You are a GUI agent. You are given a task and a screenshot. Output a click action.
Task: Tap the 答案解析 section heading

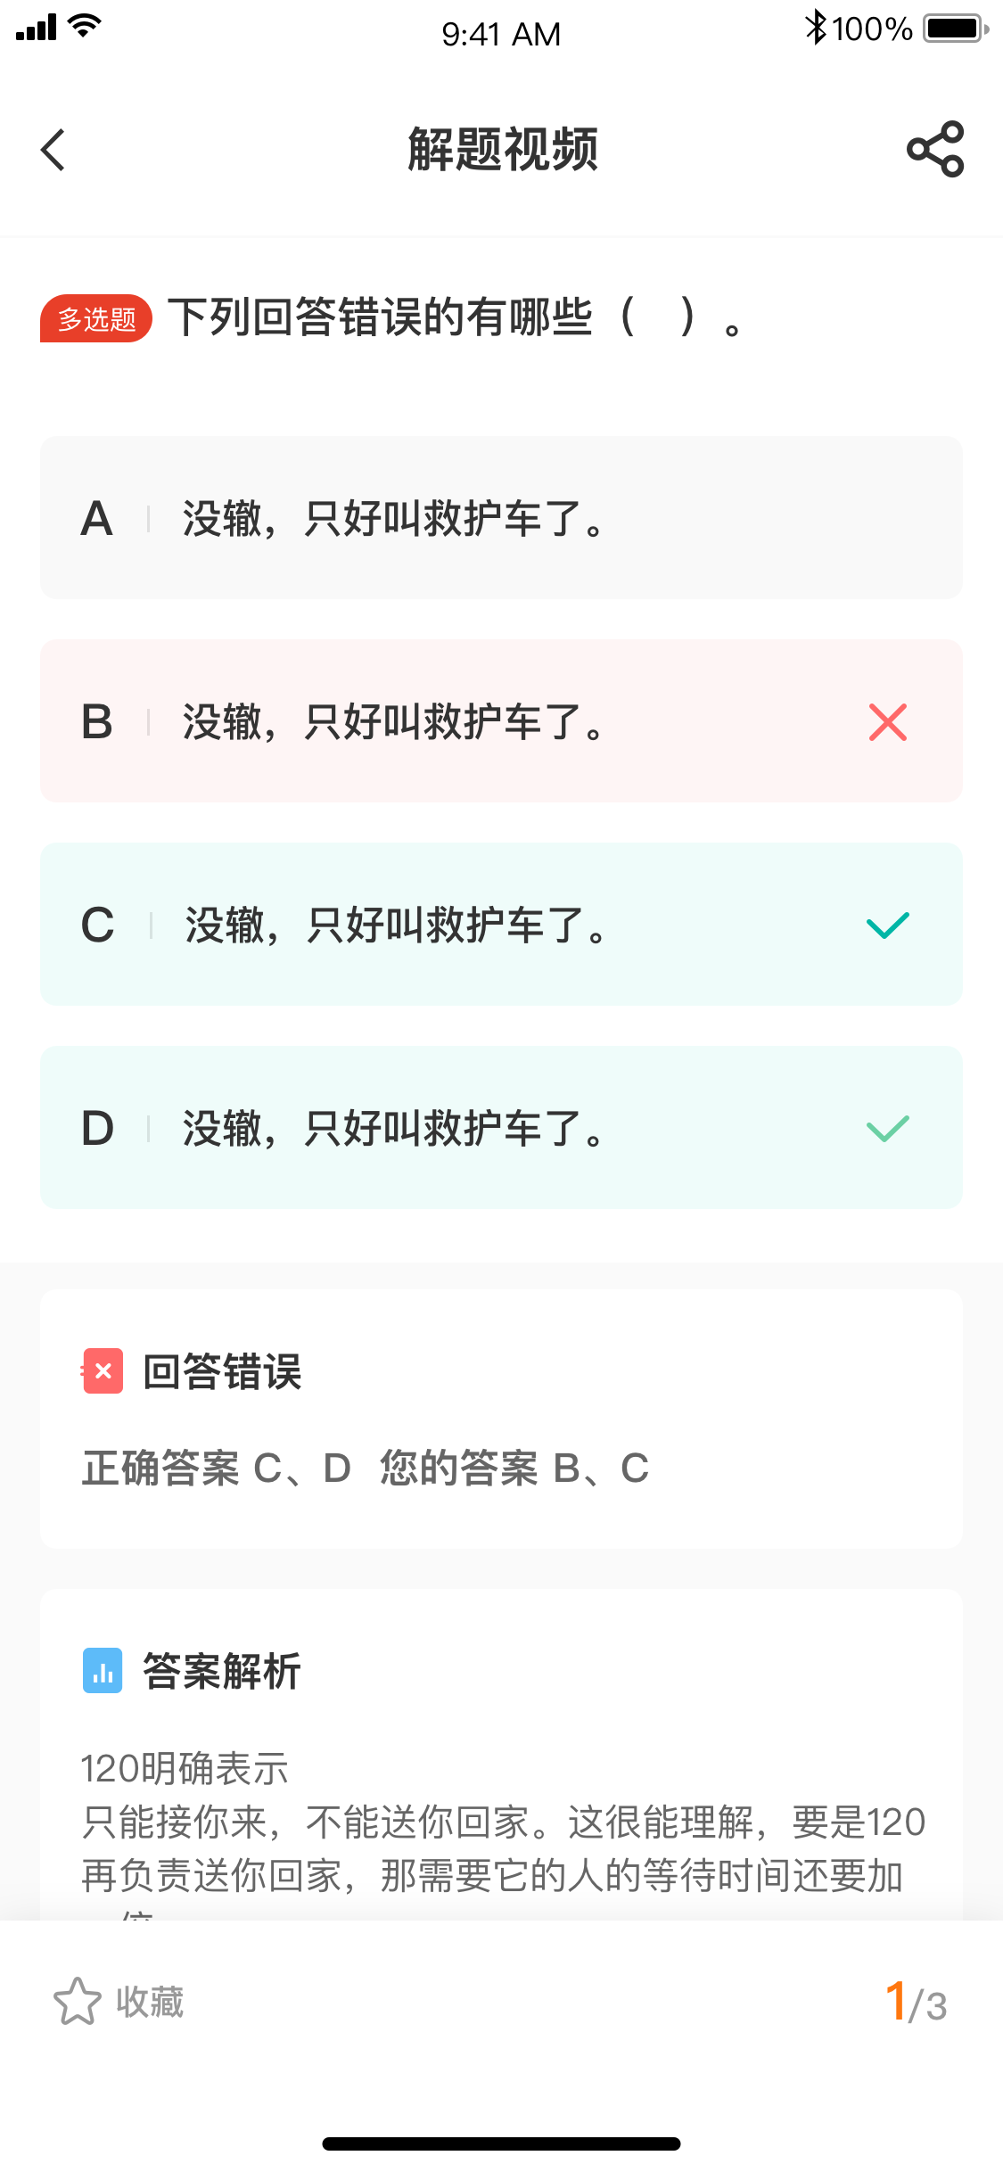pyautogui.click(x=222, y=1671)
